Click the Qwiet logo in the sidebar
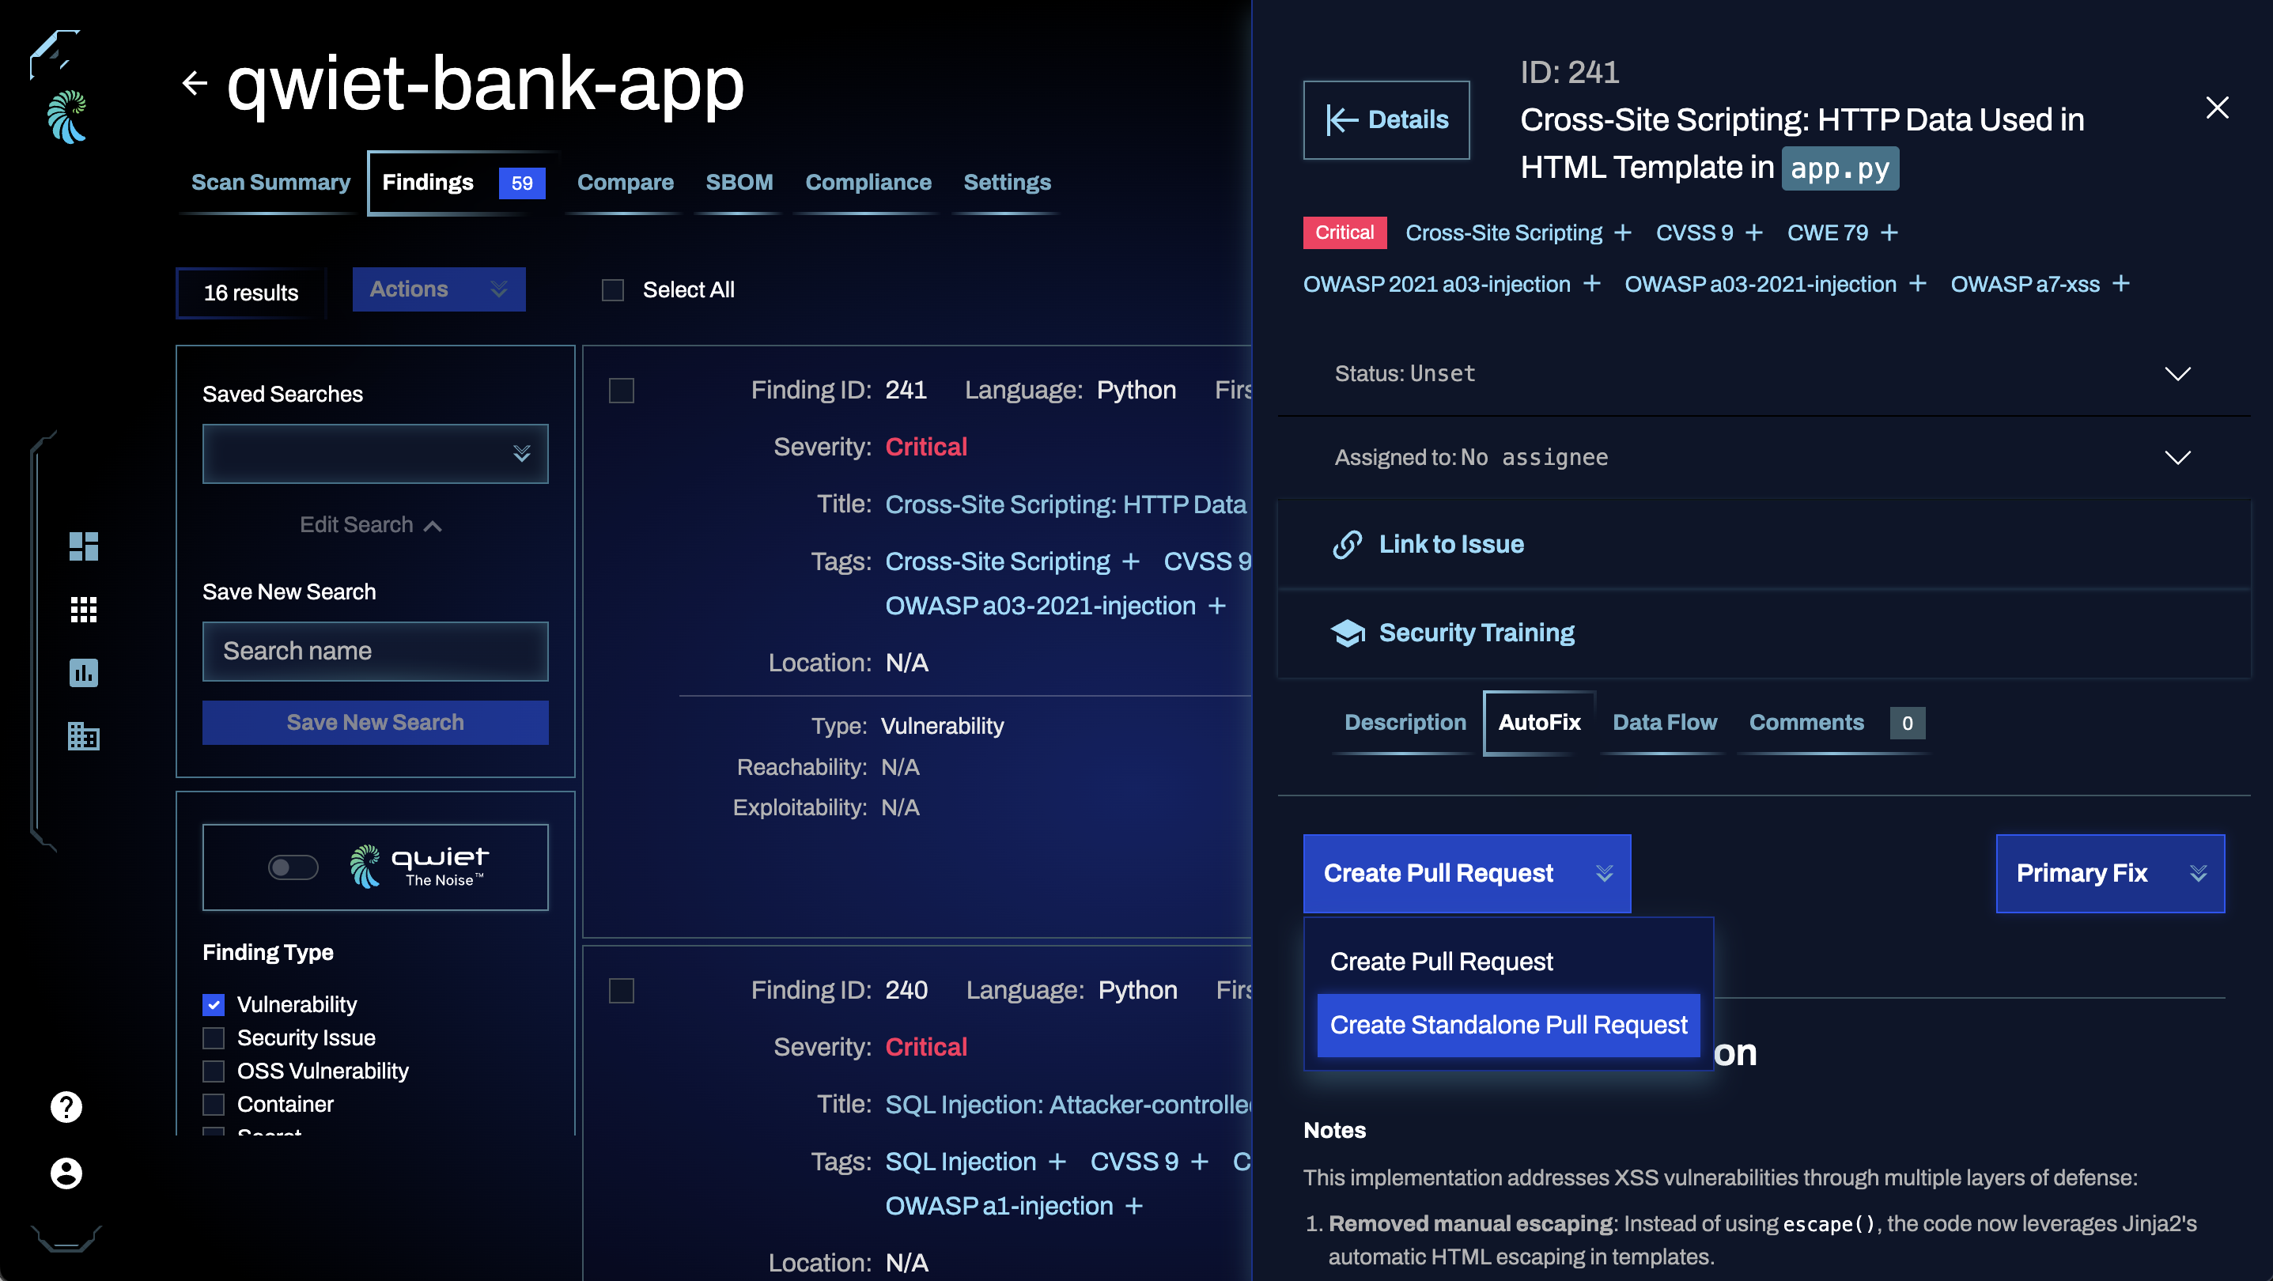 coord(67,116)
